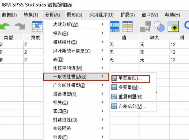Expand submenu arrow next to 广义线性模型(Z)
Image resolution: width=189 pixels, height=140 pixels.
coord(103,85)
